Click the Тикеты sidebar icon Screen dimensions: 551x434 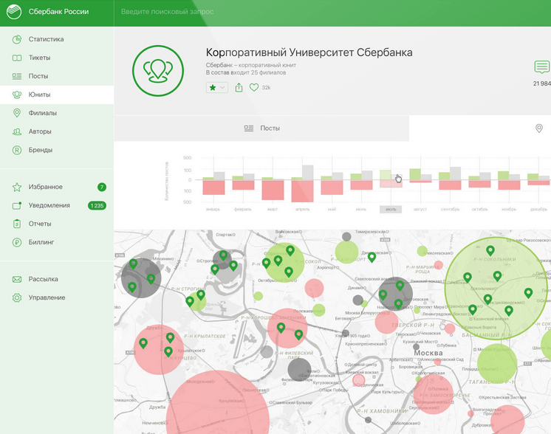click(17, 58)
